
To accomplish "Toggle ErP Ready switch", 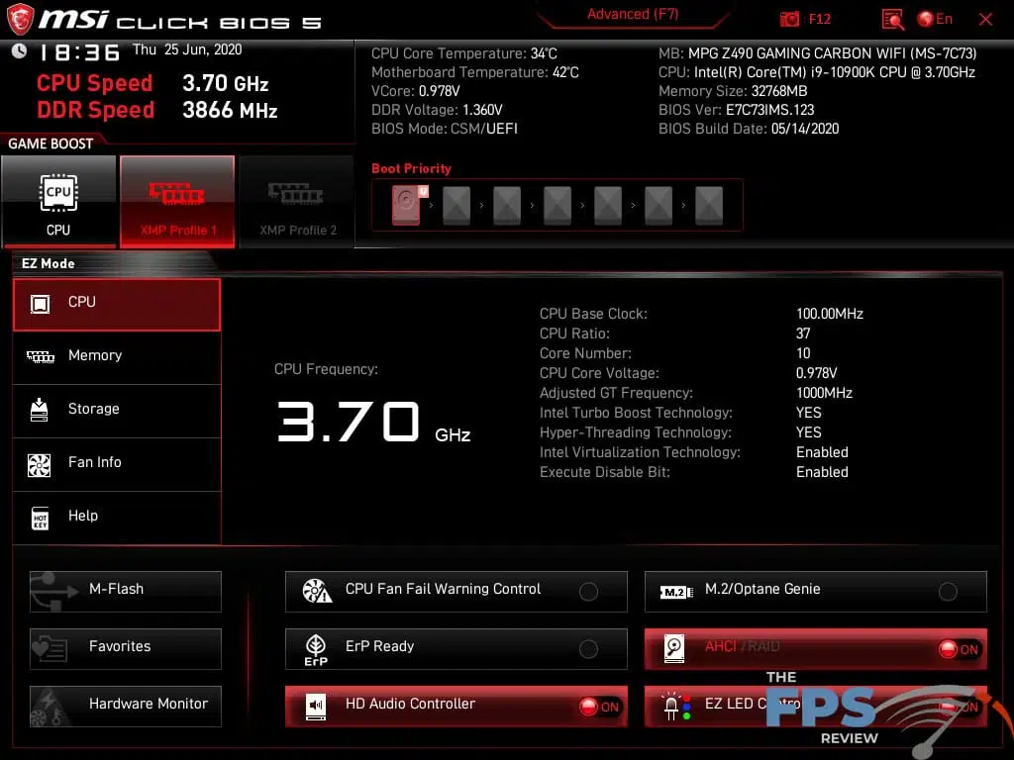I will click(x=588, y=649).
